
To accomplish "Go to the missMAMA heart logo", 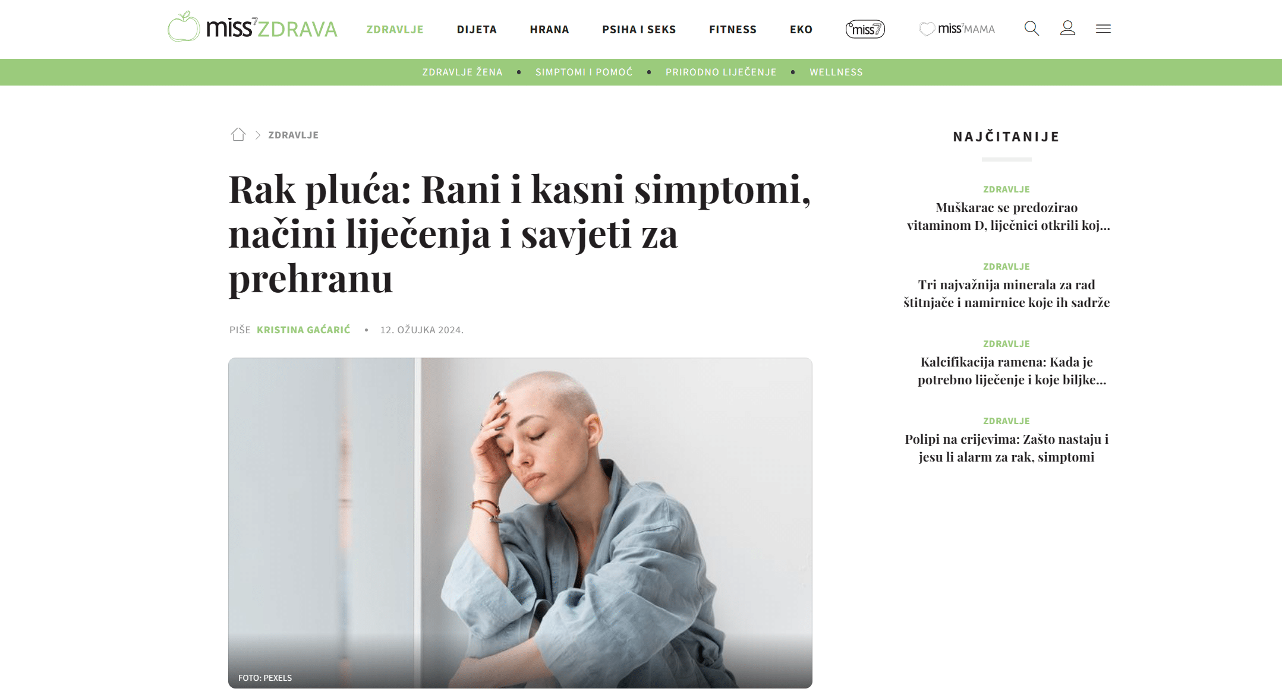I will [956, 29].
